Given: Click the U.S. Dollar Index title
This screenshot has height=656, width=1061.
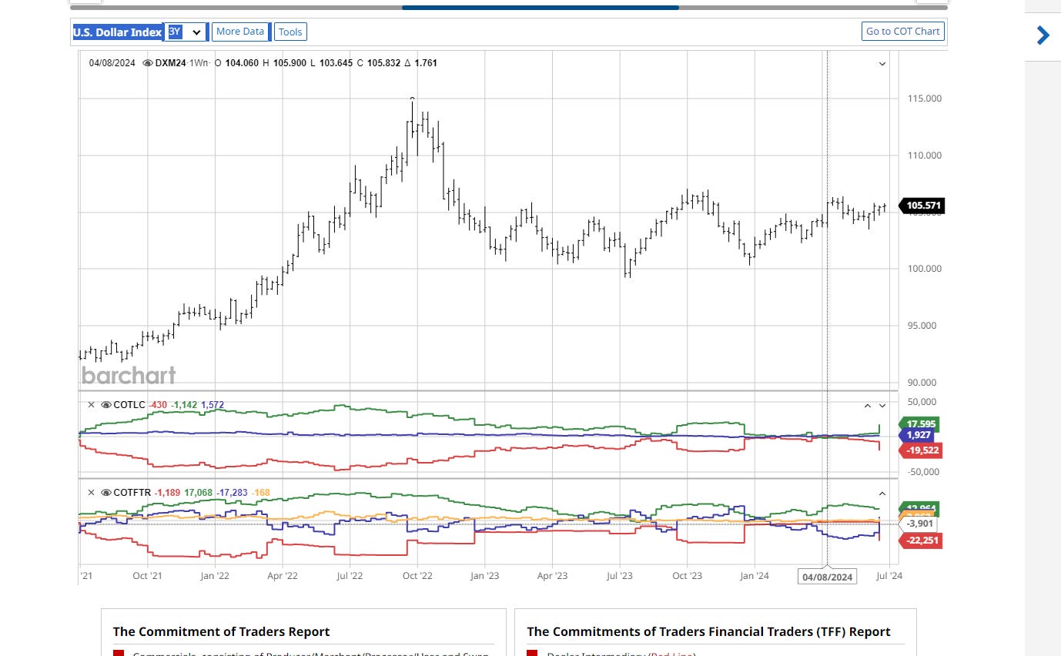Looking at the screenshot, I should pos(118,32).
